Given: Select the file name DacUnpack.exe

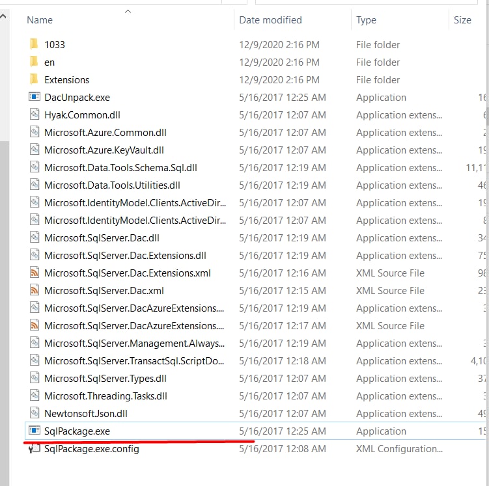Looking at the screenshot, I should click(x=77, y=97).
